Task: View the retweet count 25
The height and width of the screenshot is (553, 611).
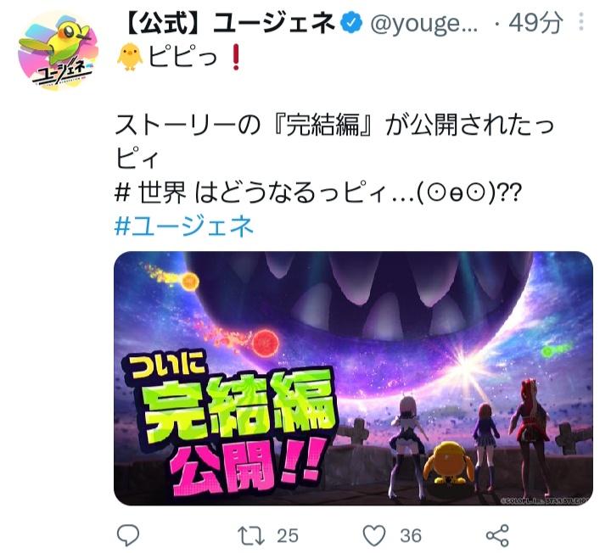Action: [x=288, y=536]
